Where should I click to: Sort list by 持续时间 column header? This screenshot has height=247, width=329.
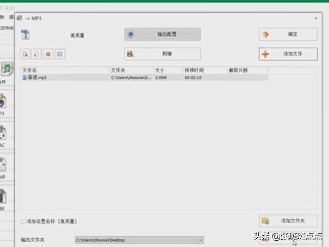pos(205,70)
